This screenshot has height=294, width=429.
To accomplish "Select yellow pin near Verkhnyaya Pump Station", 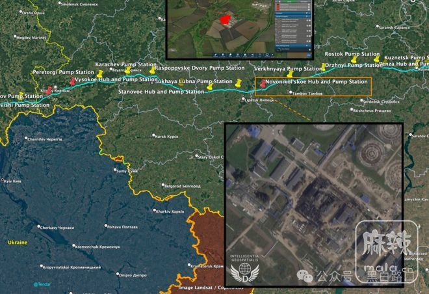I will (290, 75).
